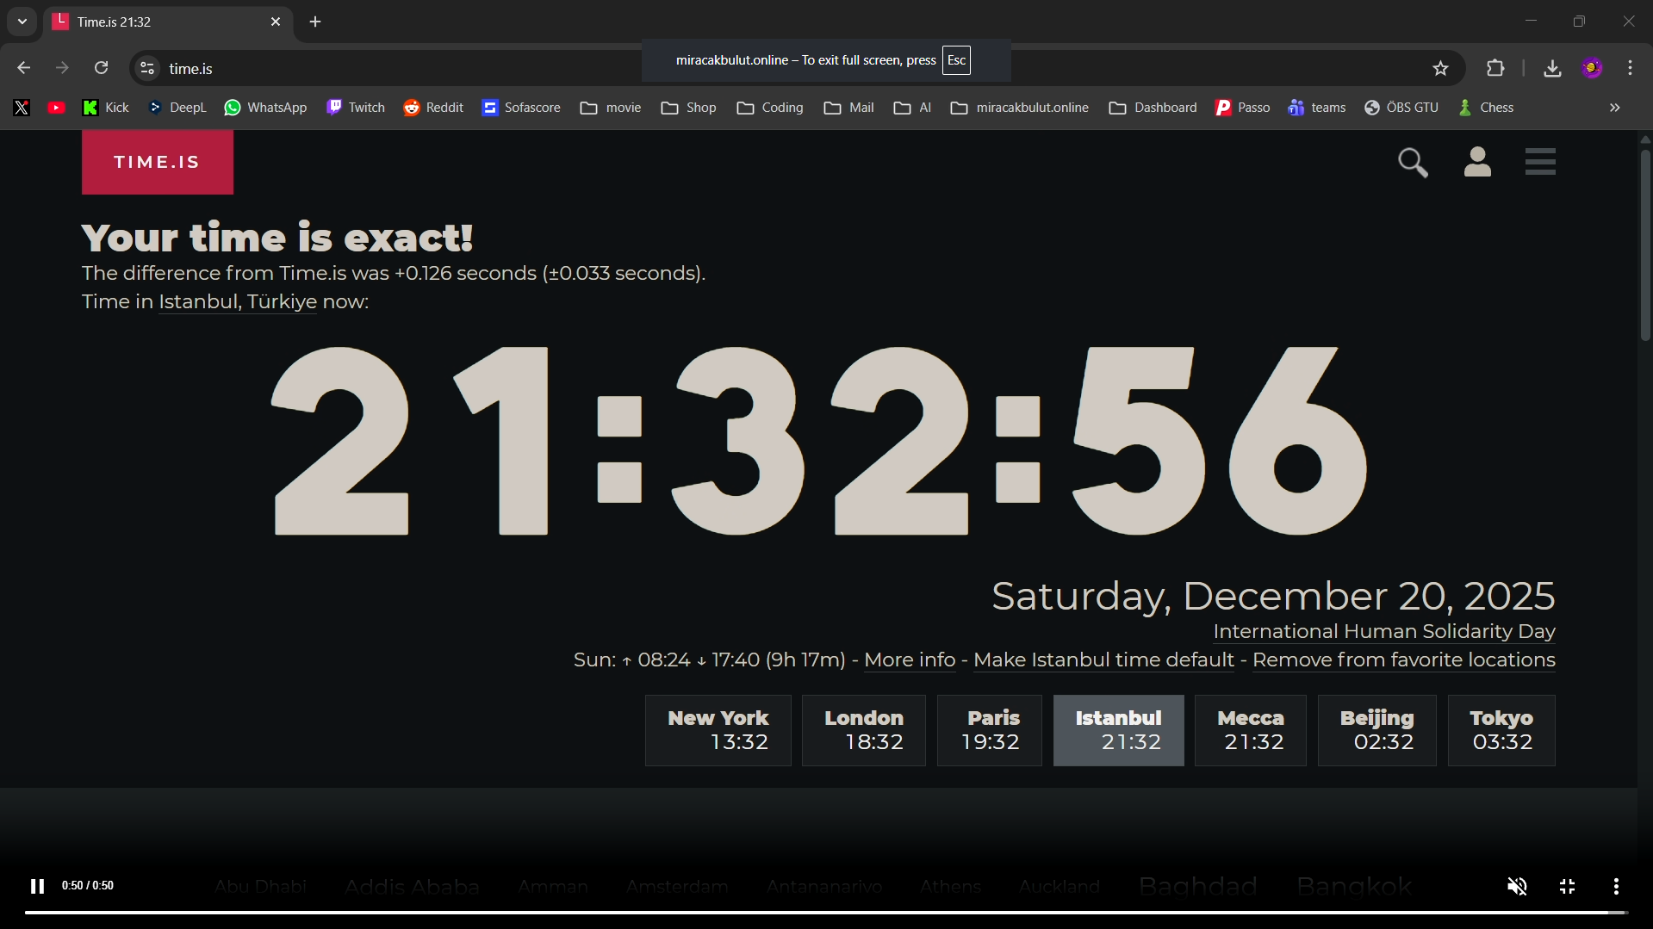Select the London 18:32 tile
The width and height of the screenshot is (1653, 929).
point(864,730)
